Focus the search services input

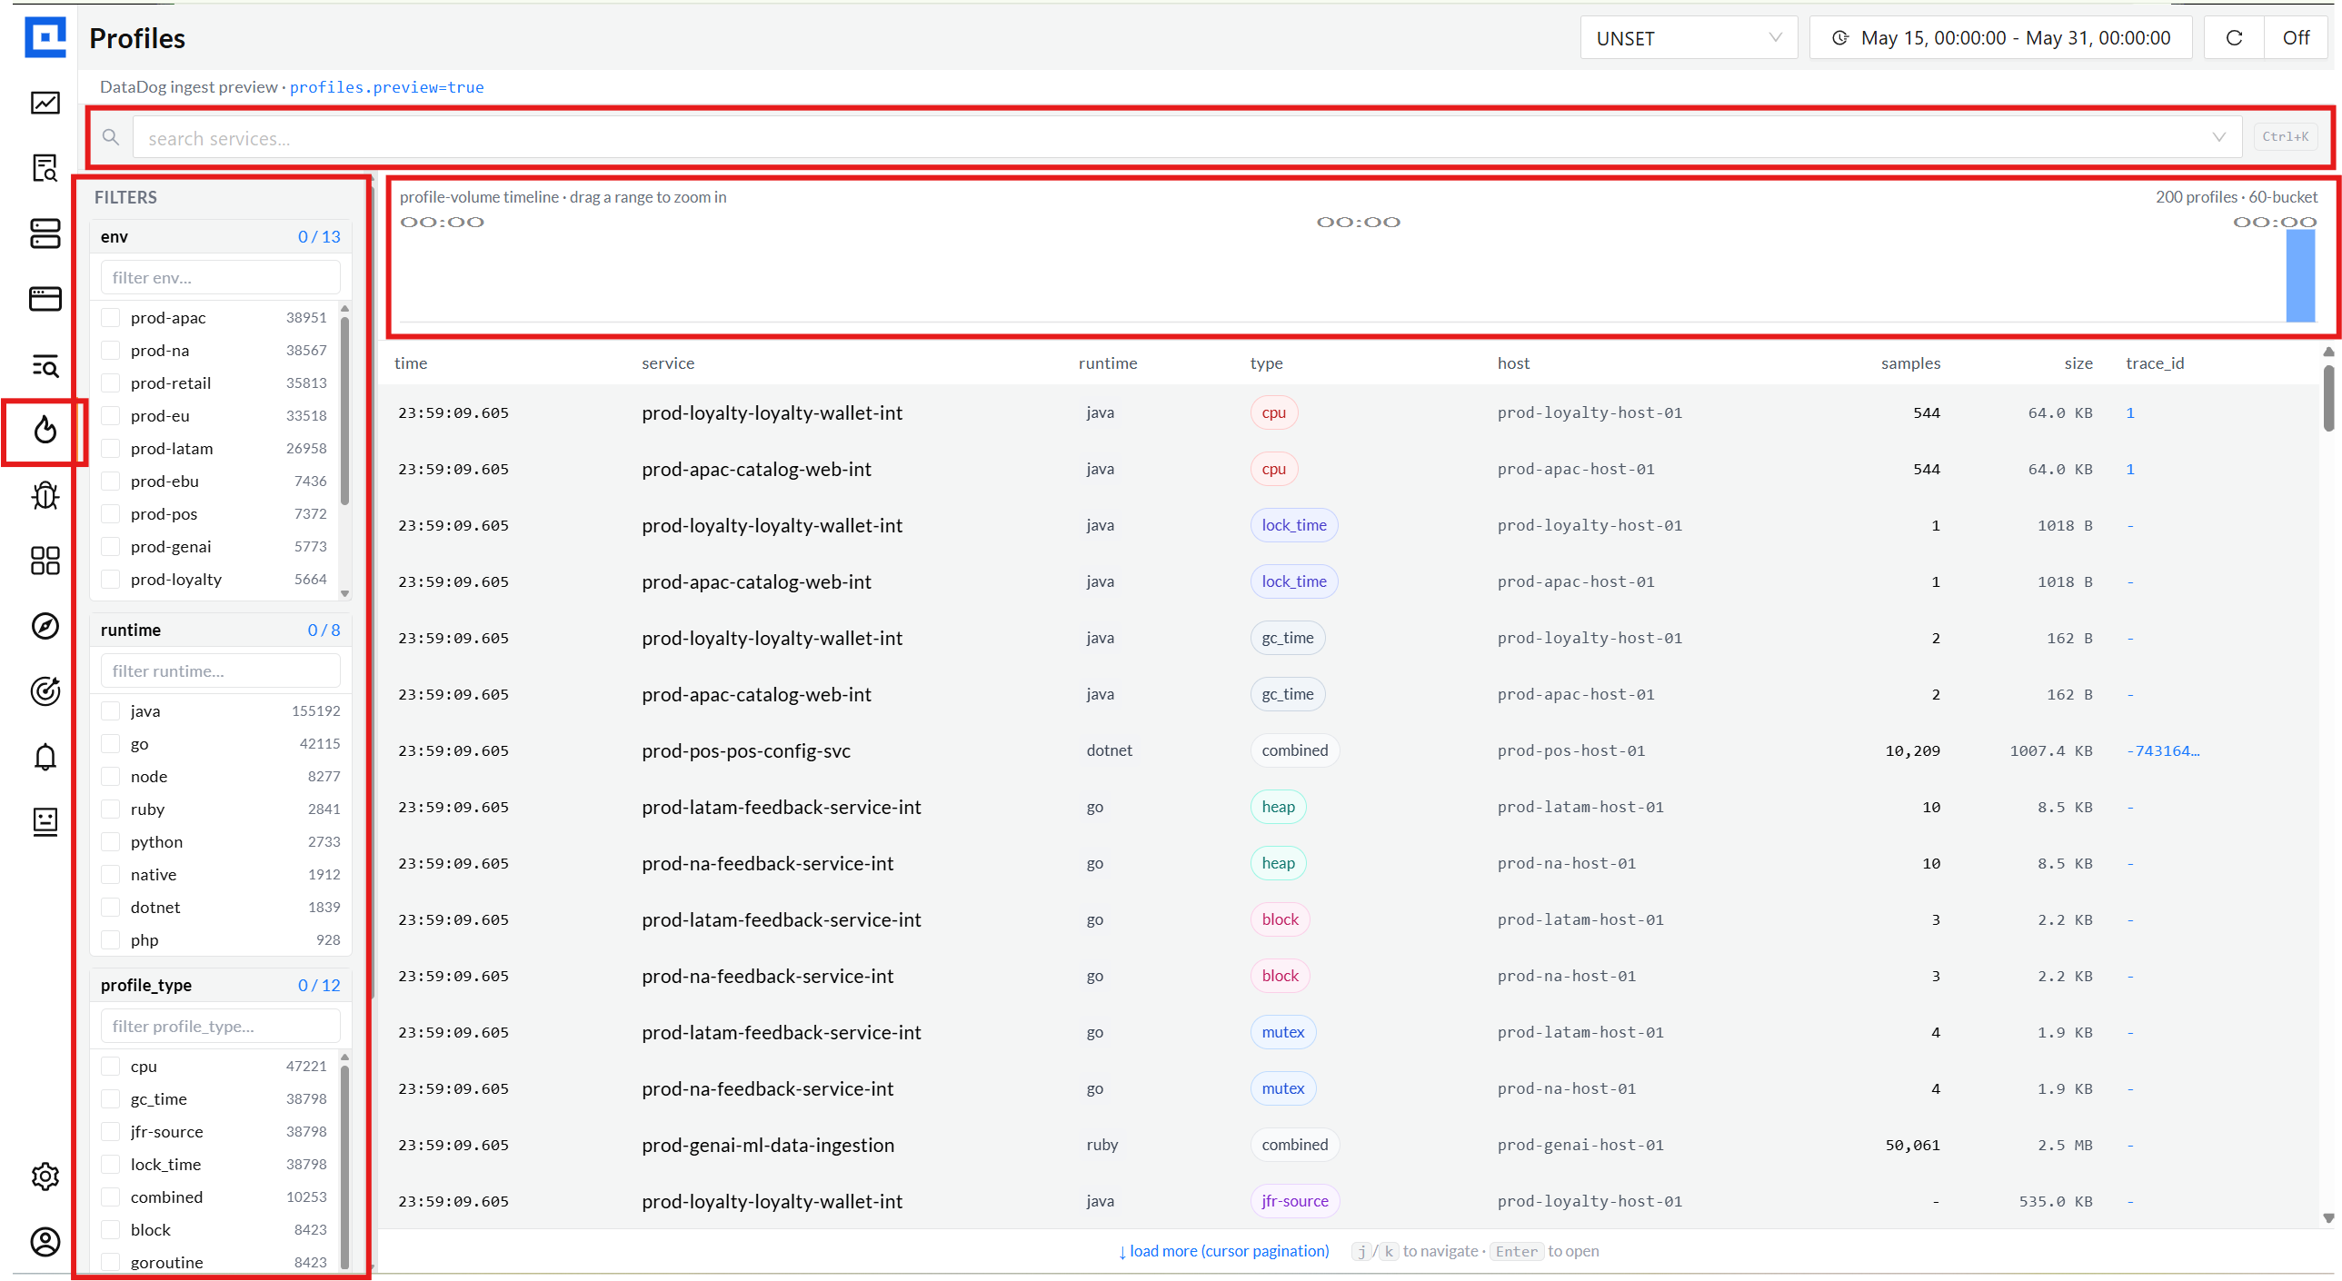1187,137
